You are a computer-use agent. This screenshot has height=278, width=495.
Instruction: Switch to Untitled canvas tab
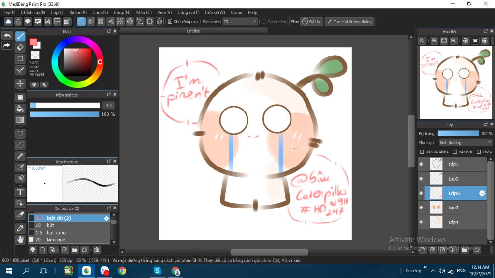pyautogui.click(x=193, y=31)
